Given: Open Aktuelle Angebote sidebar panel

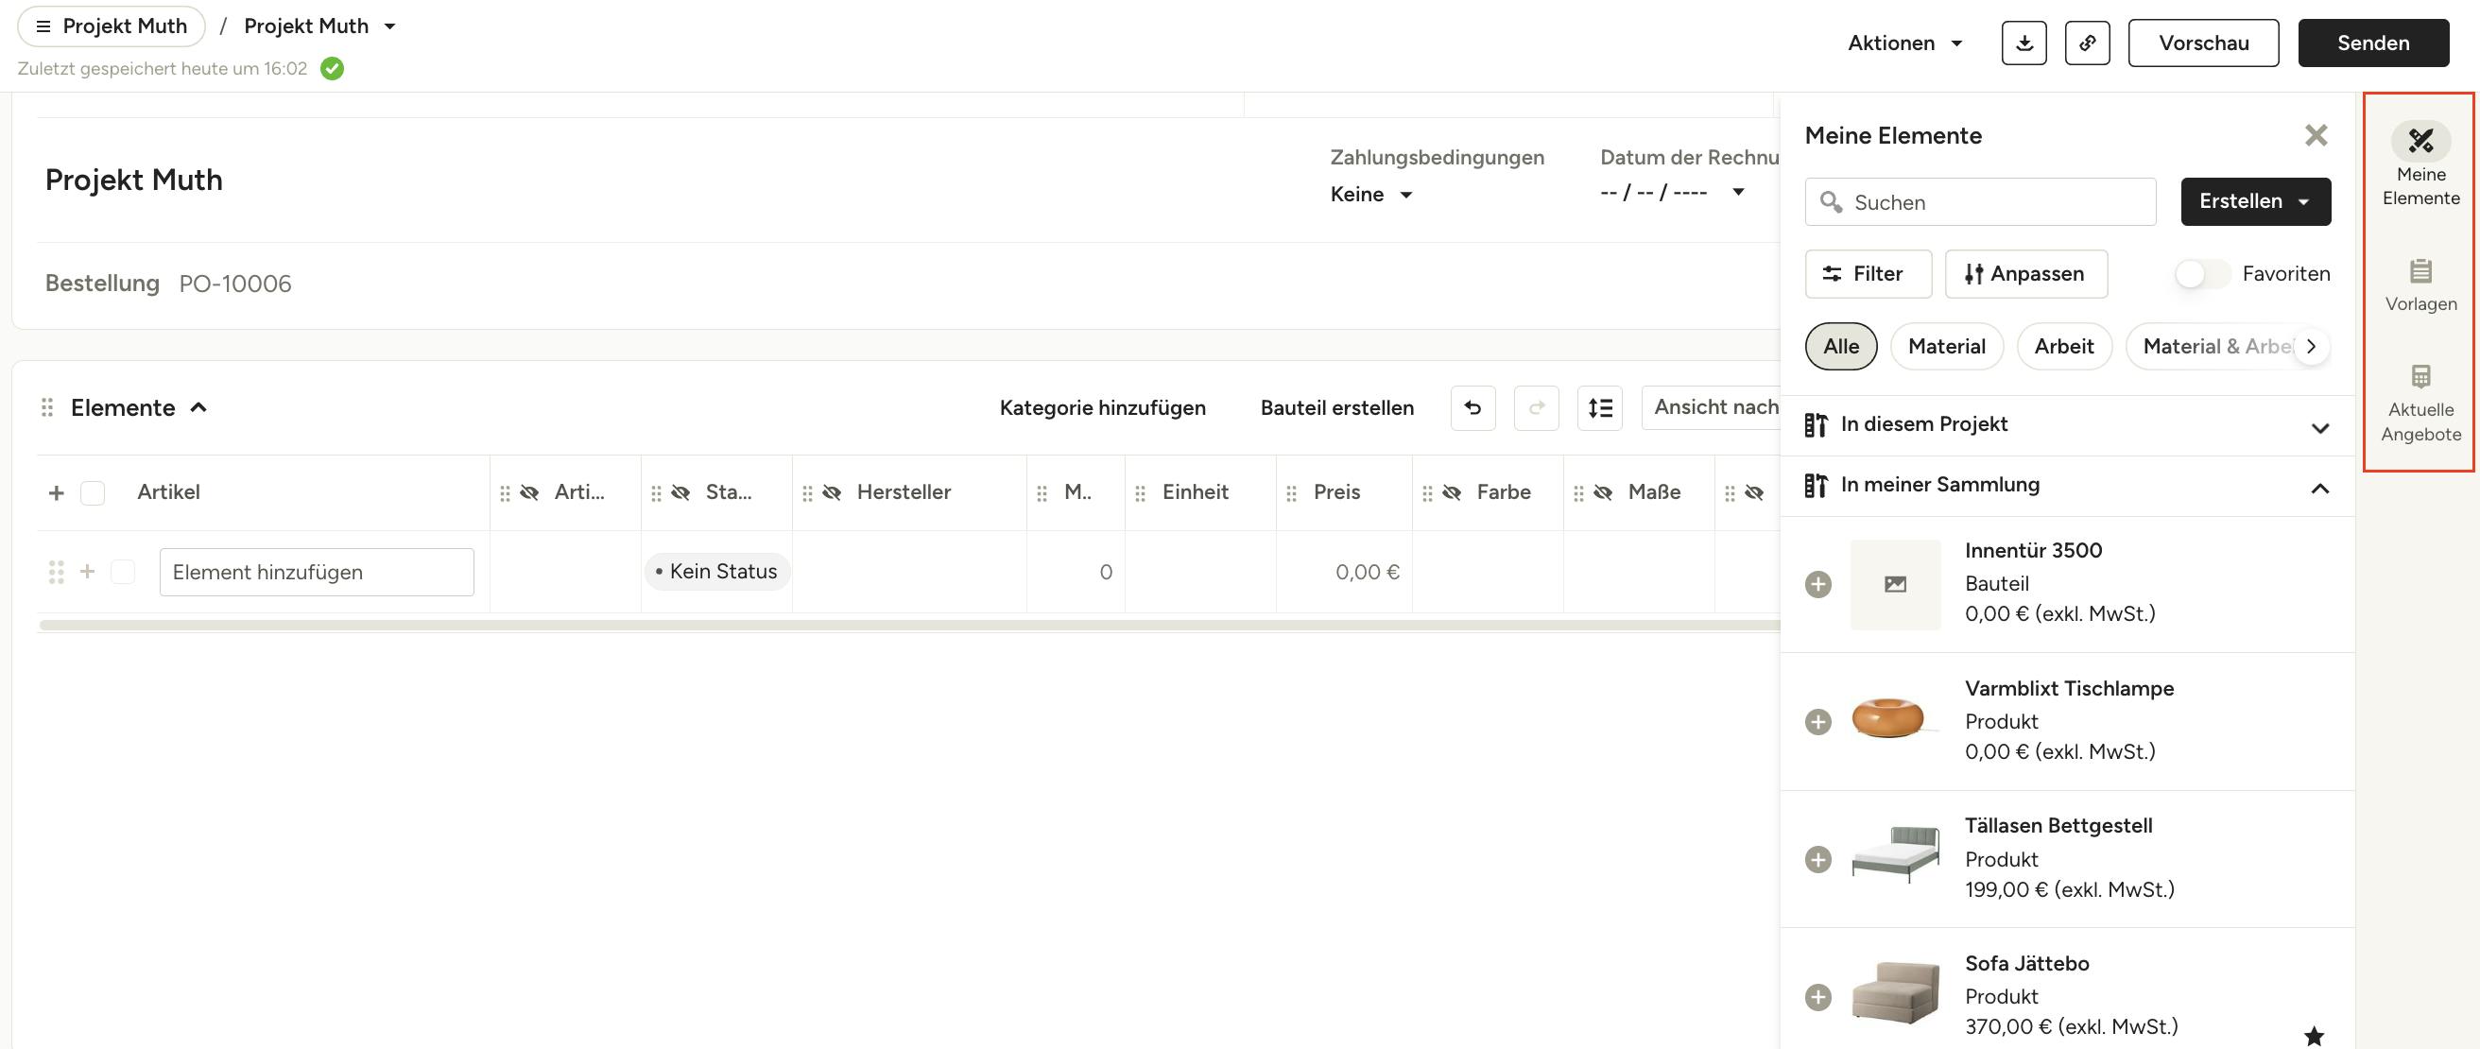Looking at the screenshot, I should pyautogui.click(x=2420, y=404).
